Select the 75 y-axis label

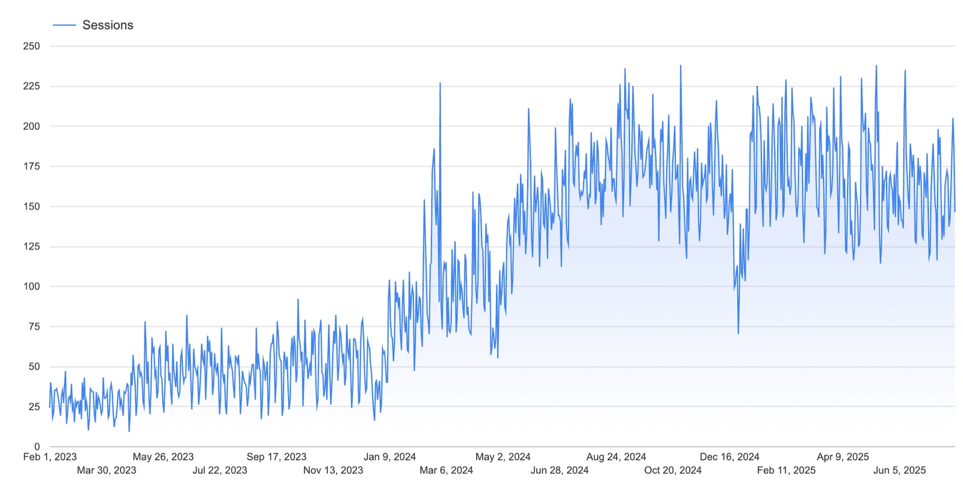pyautogui.click(x=34, y=327)
